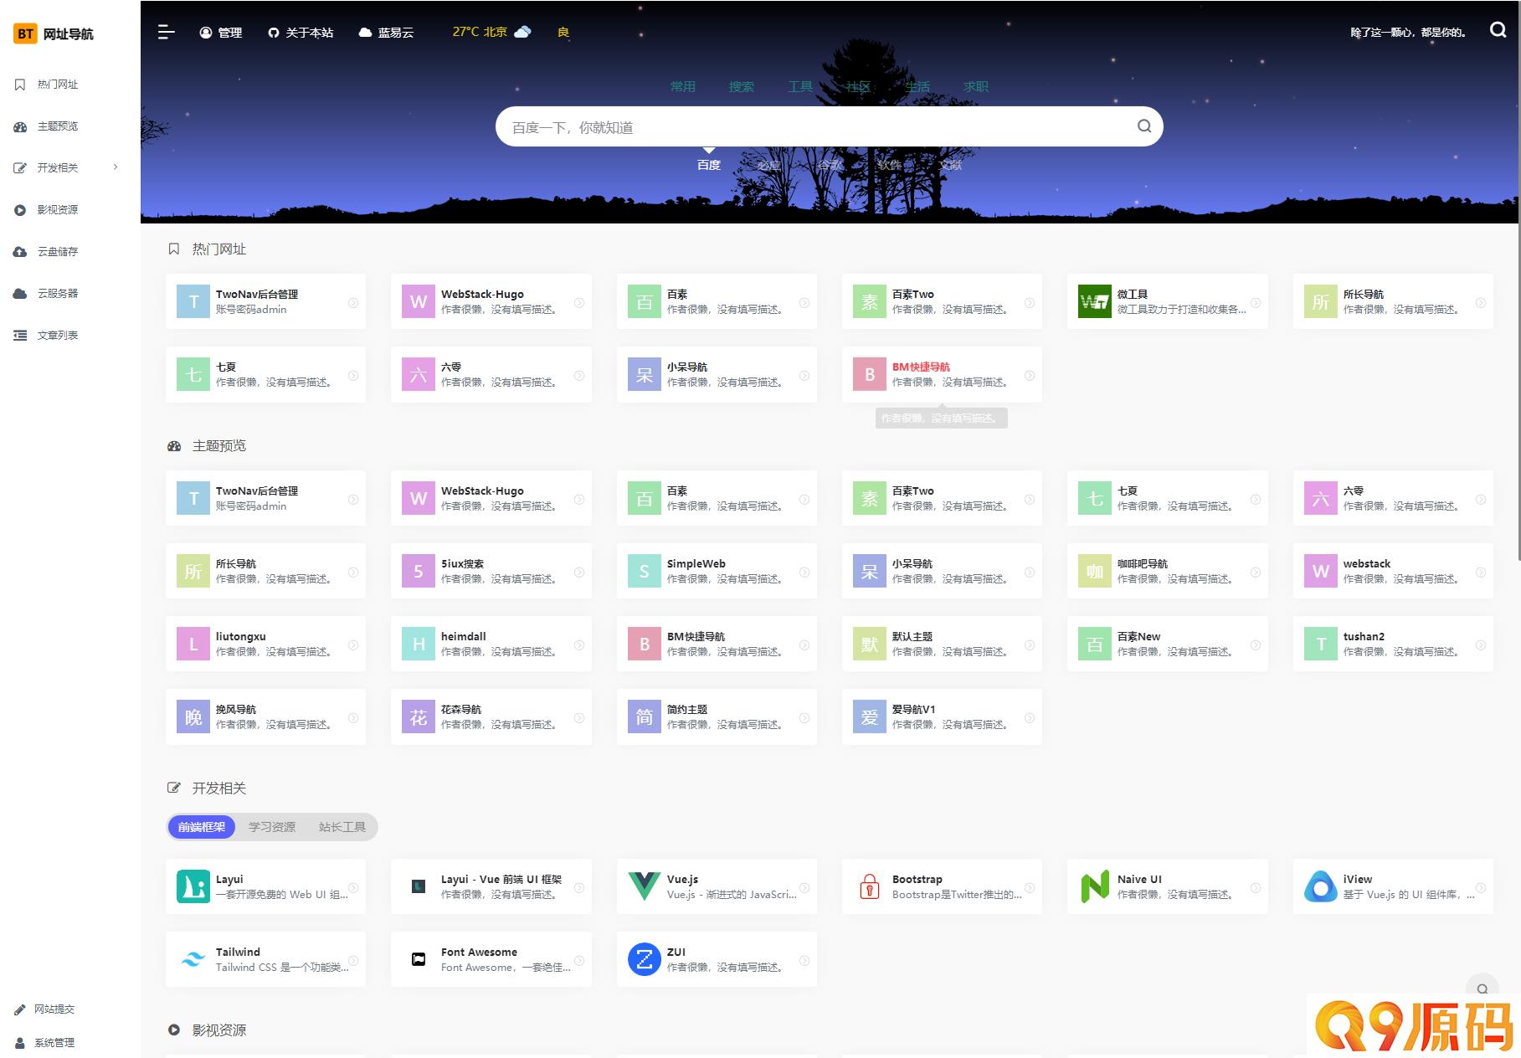Select the 求职 search category

(976, 86)
